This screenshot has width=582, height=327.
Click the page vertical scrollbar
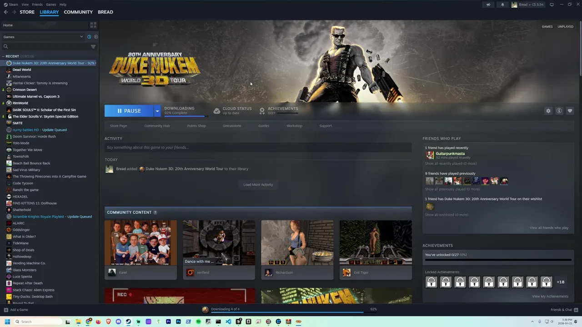click(x=580, y=48)
